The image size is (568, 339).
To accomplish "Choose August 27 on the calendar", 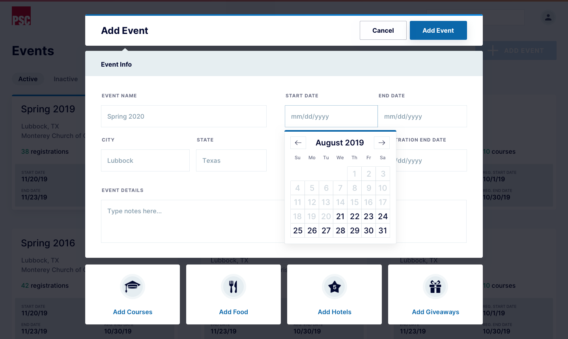I will (326, 231).
